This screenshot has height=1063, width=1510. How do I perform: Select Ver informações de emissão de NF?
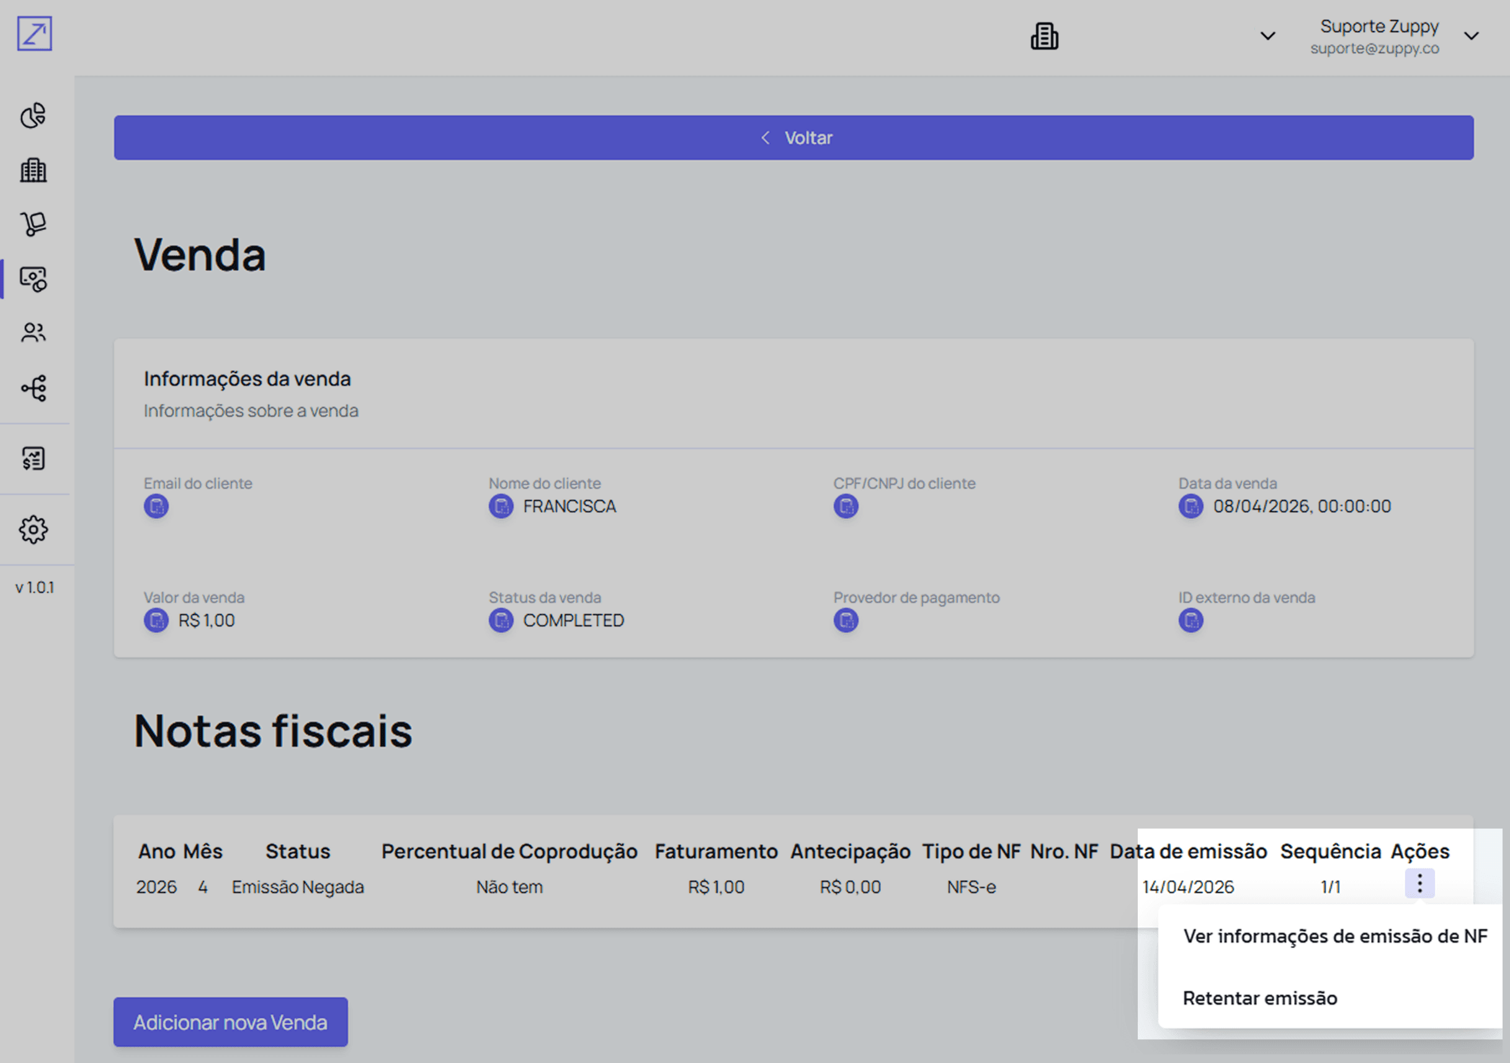[1334, 936]
